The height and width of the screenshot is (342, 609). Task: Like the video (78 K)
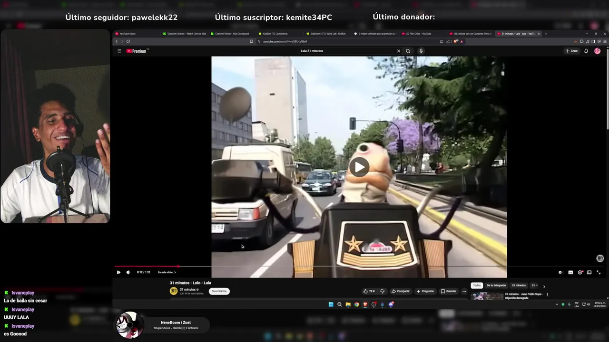(x=369, y=291)
